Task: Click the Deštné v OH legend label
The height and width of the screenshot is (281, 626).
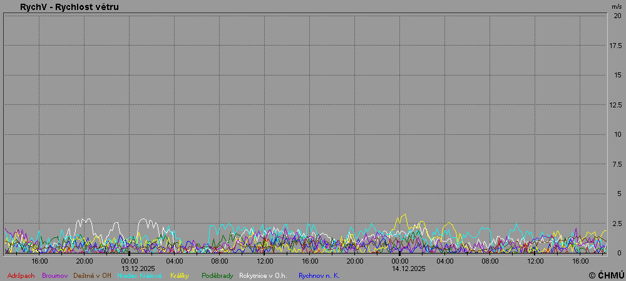Action: pos(92,275)
